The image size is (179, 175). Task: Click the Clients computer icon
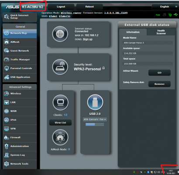click(x=60, y=102)
